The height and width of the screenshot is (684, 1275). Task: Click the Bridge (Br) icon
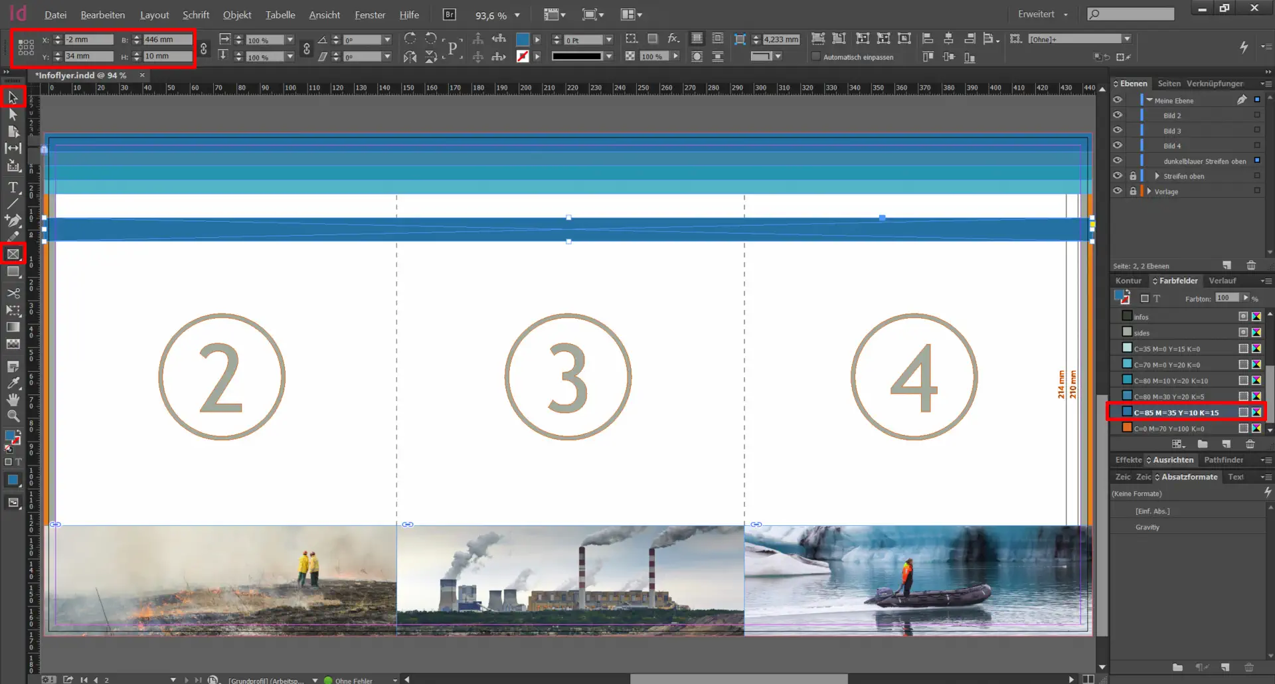[450, 15]
